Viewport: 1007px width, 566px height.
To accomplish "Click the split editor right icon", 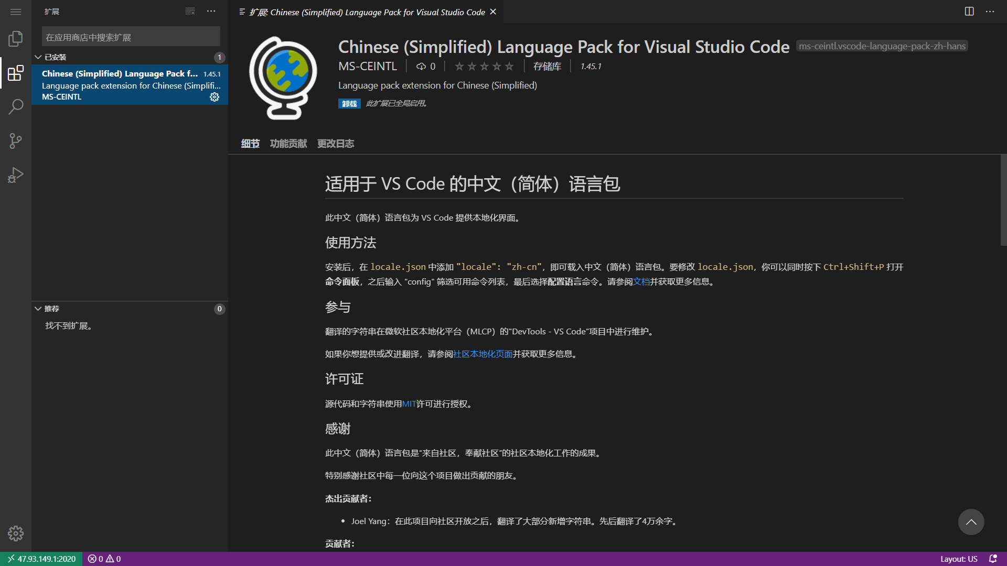I will (x=969, y=12).
